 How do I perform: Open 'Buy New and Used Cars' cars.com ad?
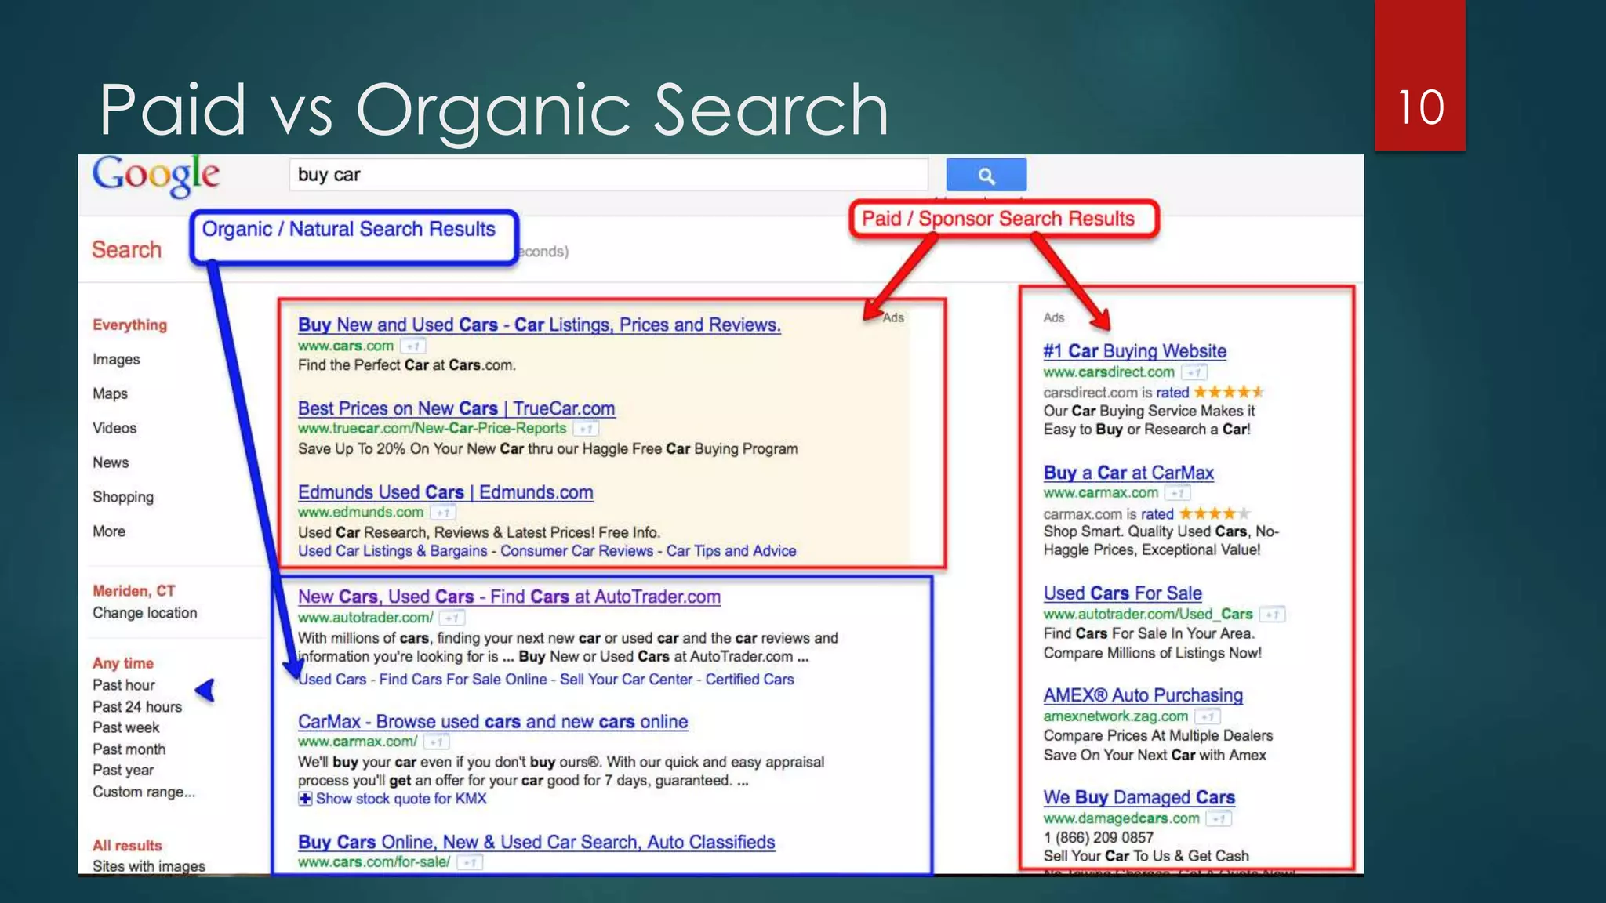click(x=540, y=325)
